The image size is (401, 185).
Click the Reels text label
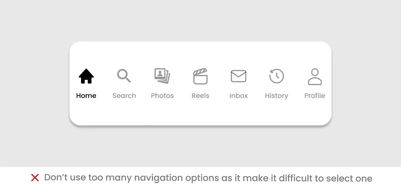point(200,96)
